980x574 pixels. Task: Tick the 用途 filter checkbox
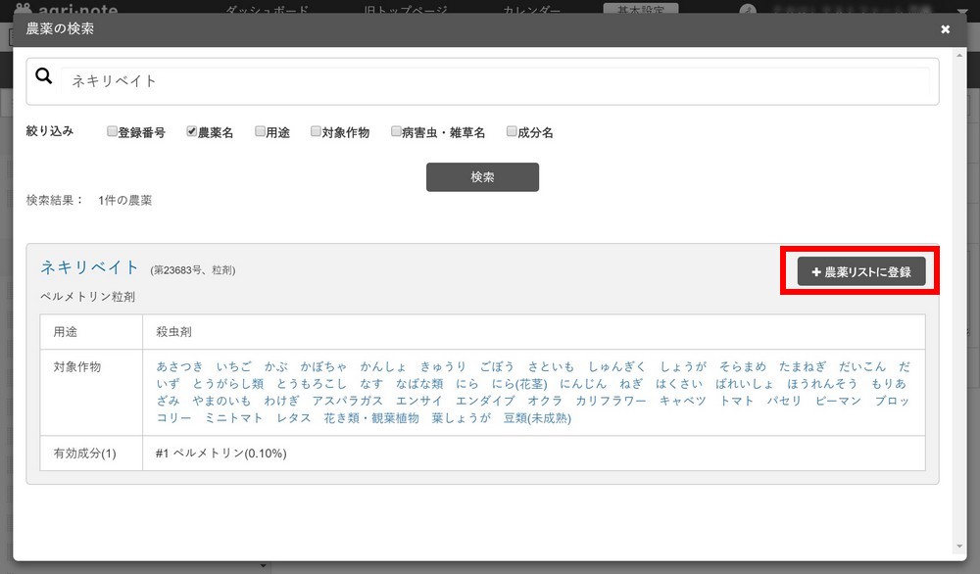[260, 131]
